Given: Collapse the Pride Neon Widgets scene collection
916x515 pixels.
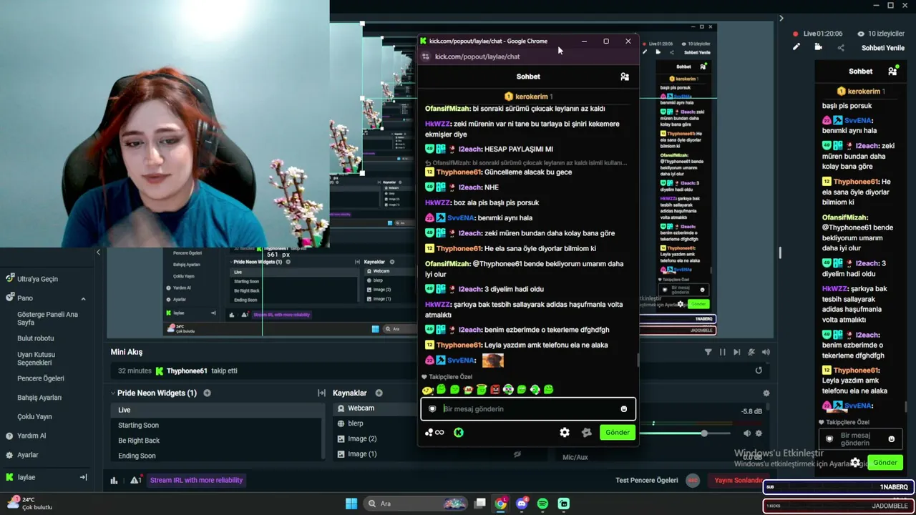Looking at the screenshot, I should click(113, 393).
